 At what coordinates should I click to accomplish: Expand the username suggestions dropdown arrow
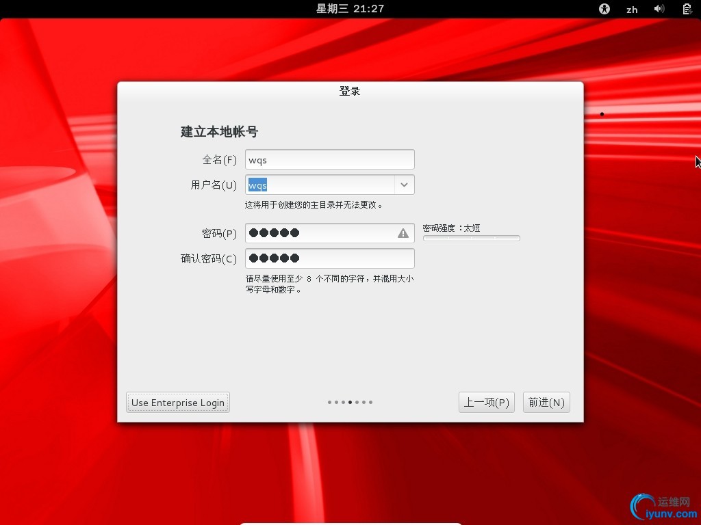(x=404, y=185)
